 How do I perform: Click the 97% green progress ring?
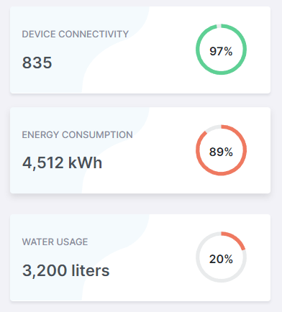tap(221, 50)
